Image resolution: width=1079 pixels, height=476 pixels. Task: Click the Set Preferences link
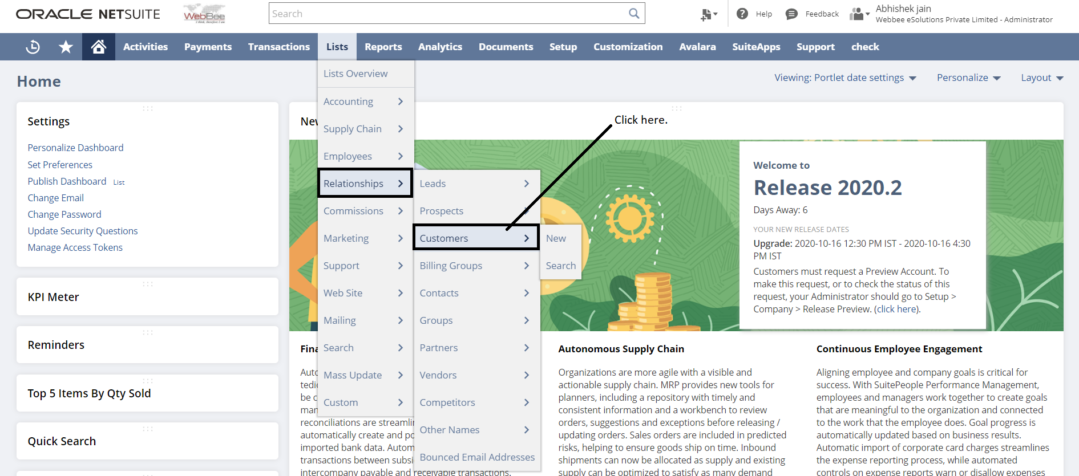click(x=60, y=165)
